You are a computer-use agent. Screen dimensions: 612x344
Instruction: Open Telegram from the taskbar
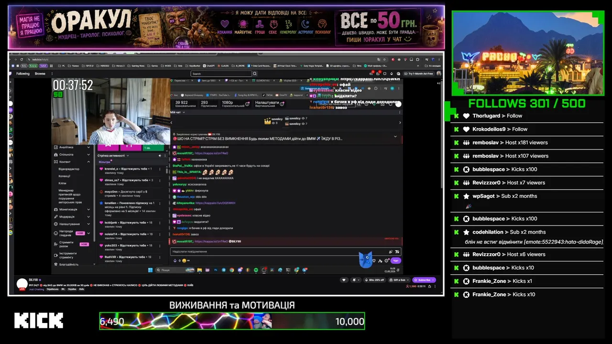(x=224, y=270)
